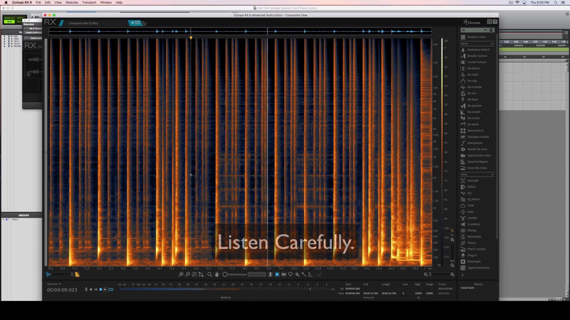Enable the frequency selection tool

(284, 275)
